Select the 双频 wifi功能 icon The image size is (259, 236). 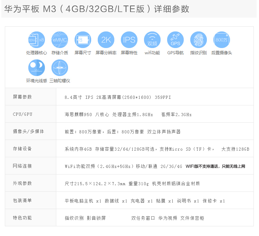coord(152,40)
